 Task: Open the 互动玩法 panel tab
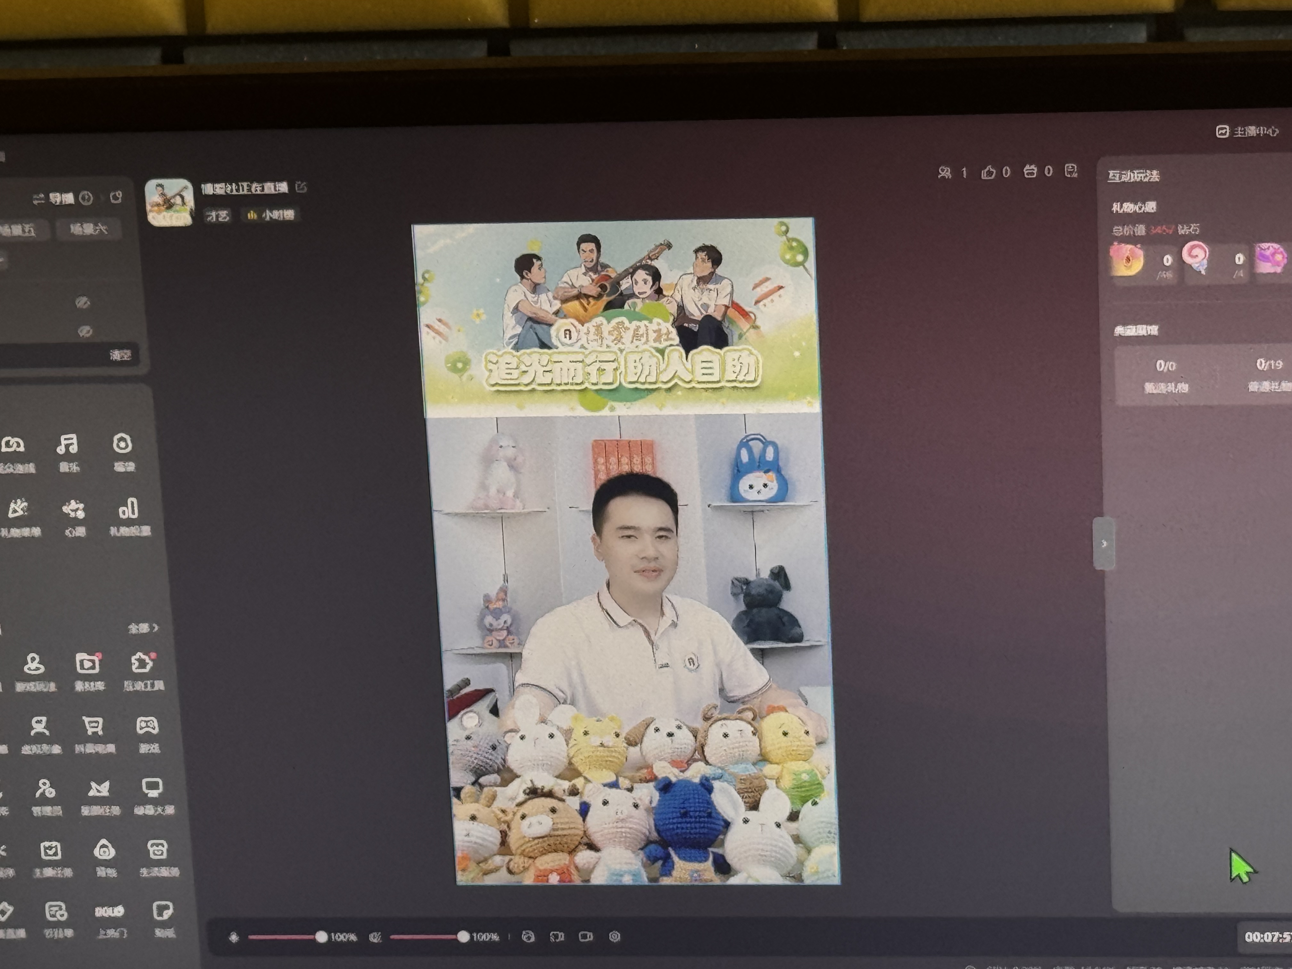(x=1134, y=176)
